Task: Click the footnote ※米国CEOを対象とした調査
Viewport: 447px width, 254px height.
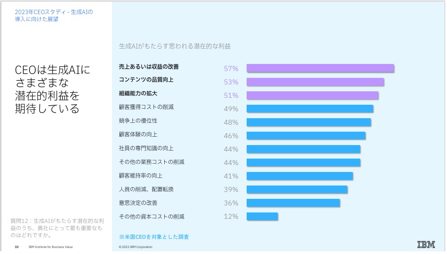Action: coord(154,237)
